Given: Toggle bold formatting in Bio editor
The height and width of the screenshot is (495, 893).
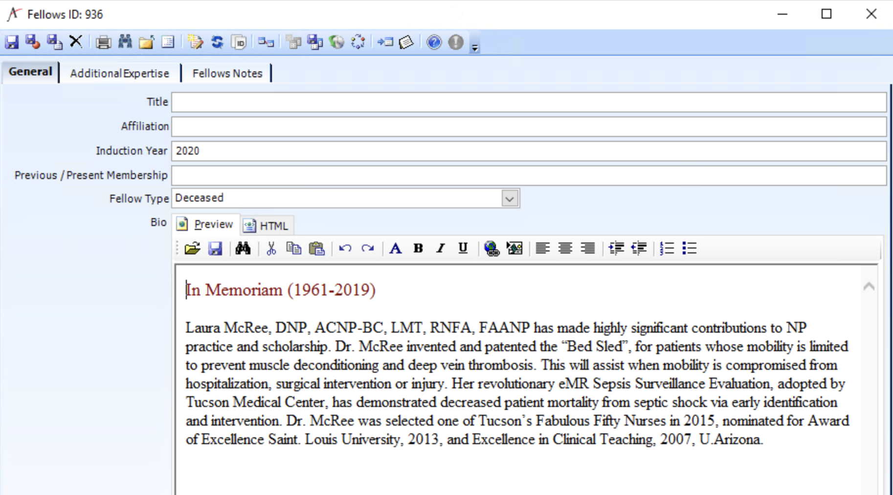Looking at the screenshot, I should tap(418, 248).
